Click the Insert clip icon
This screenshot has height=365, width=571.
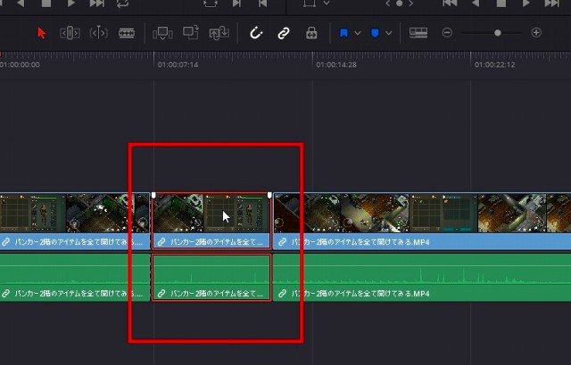[162, 33]
